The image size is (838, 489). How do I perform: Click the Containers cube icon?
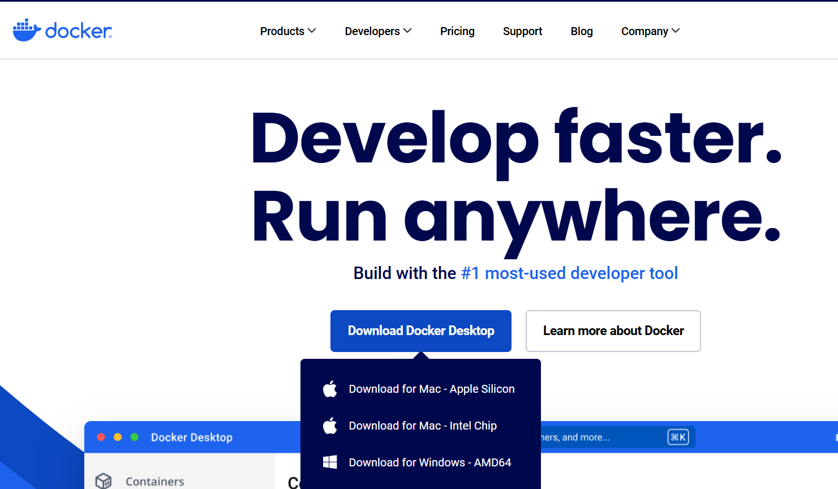click(x=104, y=481)
